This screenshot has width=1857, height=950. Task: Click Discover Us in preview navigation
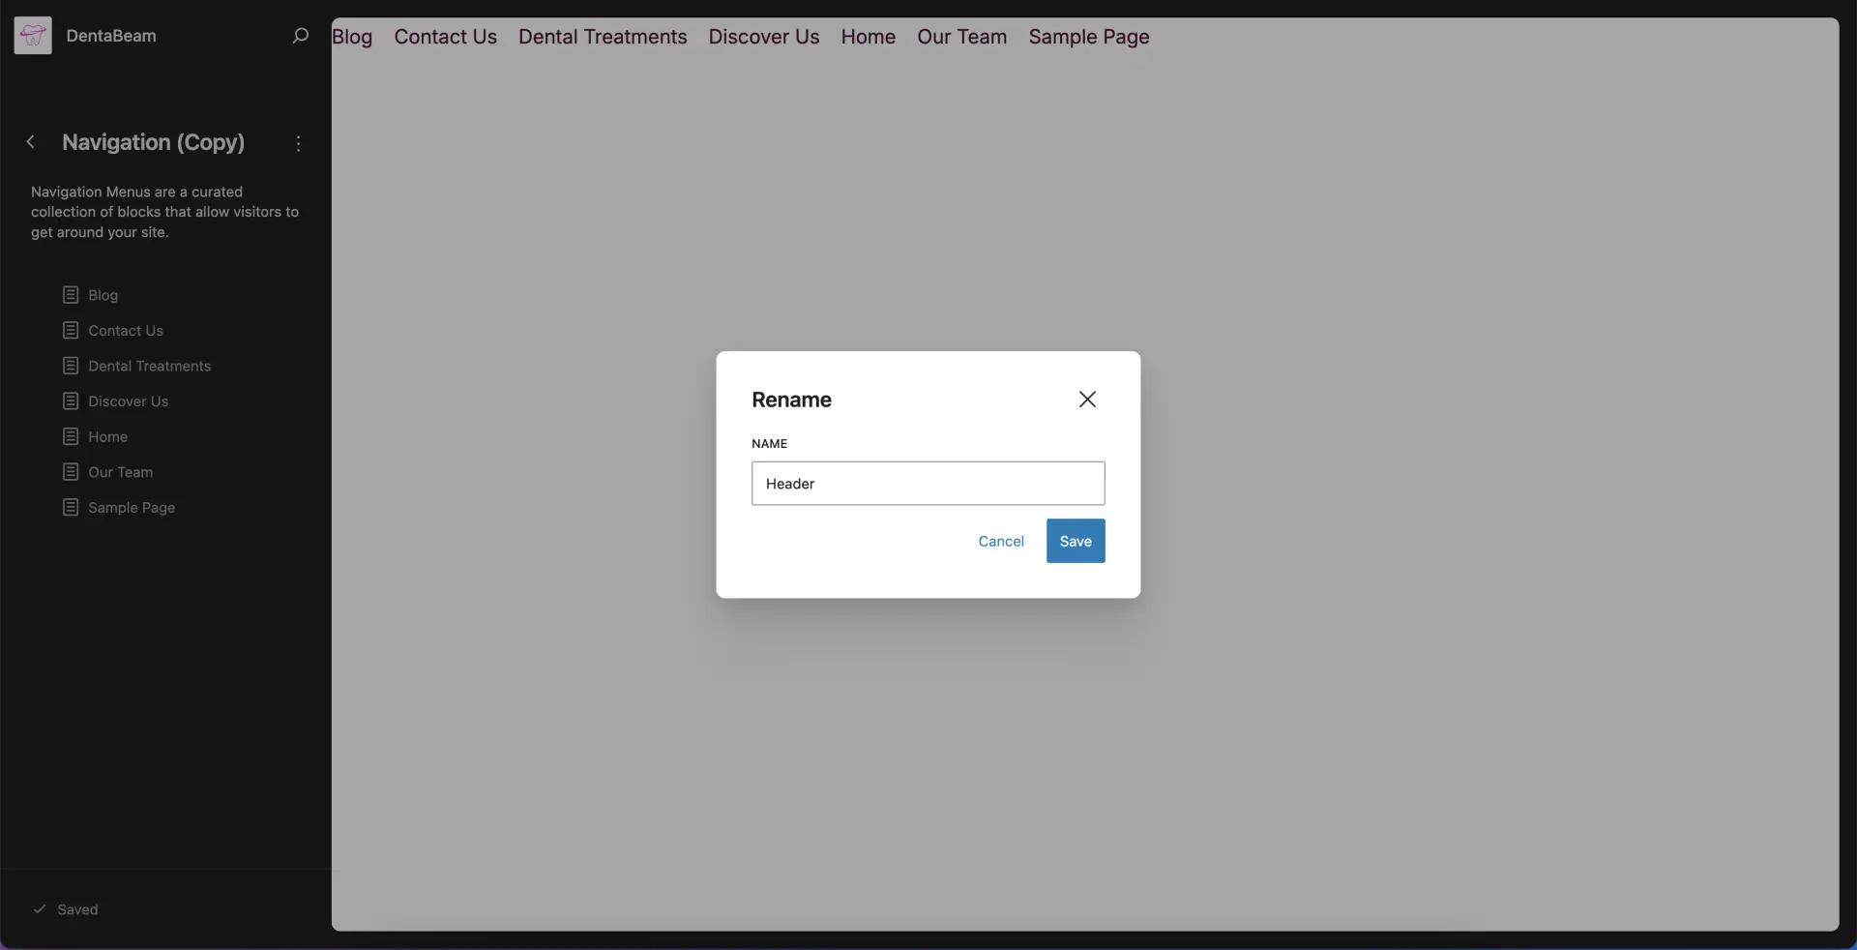764,37
